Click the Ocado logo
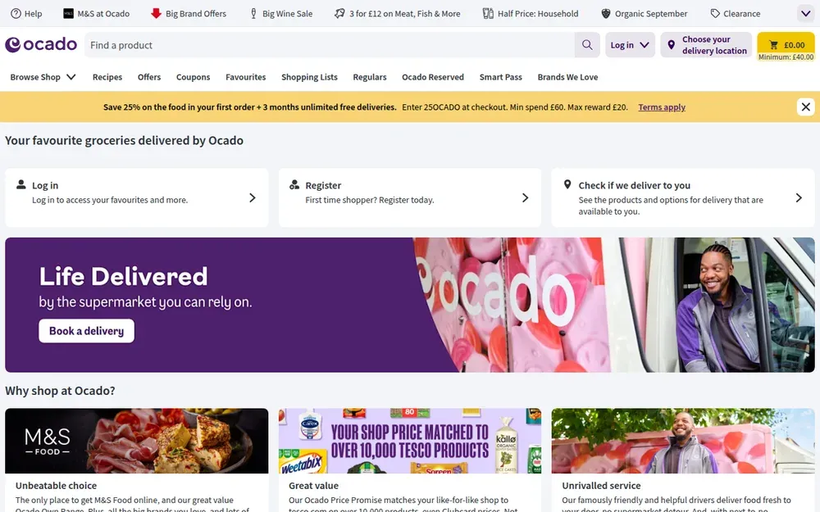This screenshot has width=820, height=512. coord(41,44)
